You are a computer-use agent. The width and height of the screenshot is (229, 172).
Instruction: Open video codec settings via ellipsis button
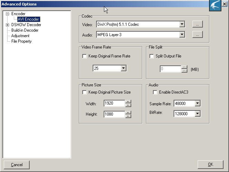click(197, 24)
